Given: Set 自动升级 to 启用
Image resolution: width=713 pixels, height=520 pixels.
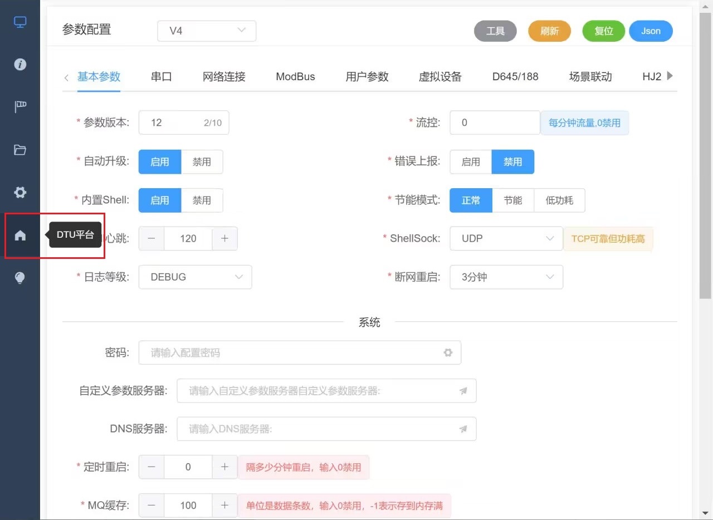Looking at the screenshot, I should [160, 162].
